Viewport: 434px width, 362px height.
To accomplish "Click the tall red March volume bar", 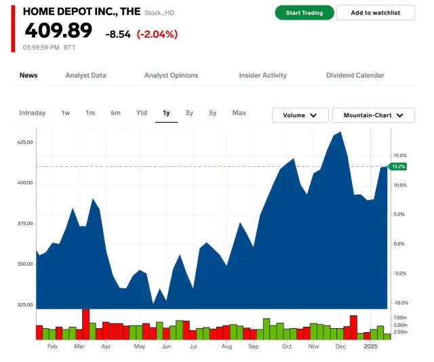I will click(86, 324).
